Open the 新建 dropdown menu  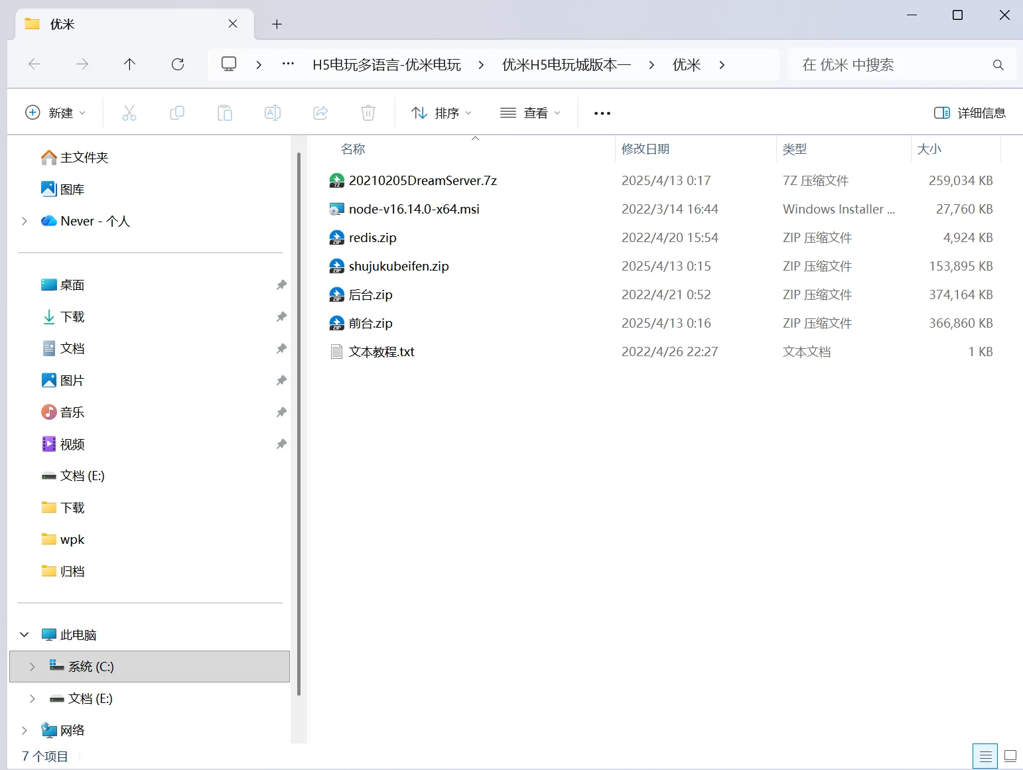pyautogui.click(x=55, y=113)
